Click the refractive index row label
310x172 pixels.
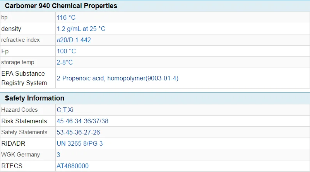[21, 40]
